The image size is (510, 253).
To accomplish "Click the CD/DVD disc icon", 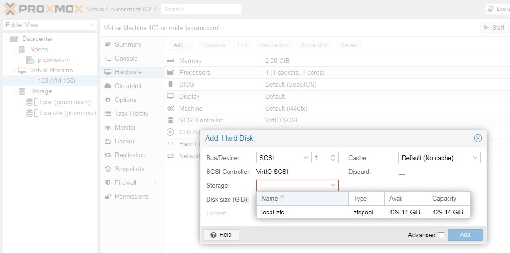I will 170,132.
